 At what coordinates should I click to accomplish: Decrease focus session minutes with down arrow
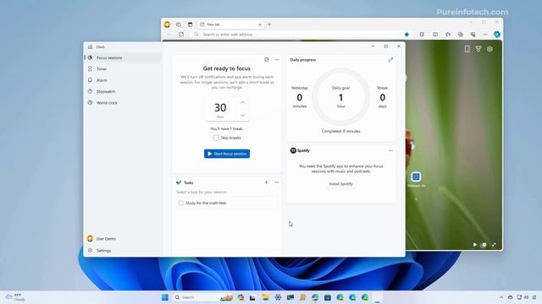(243, 115)
